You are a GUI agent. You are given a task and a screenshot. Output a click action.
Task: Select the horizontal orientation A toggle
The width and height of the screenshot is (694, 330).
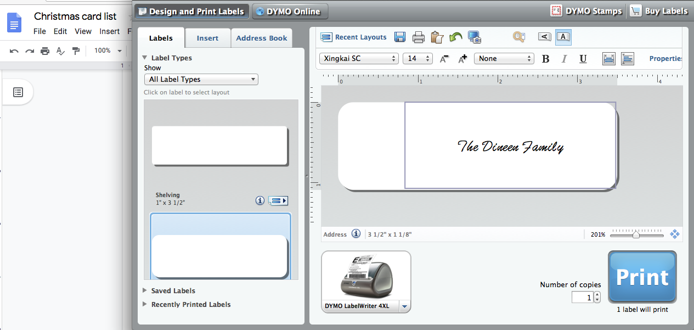pyautogui.click(x=563, y=37)
